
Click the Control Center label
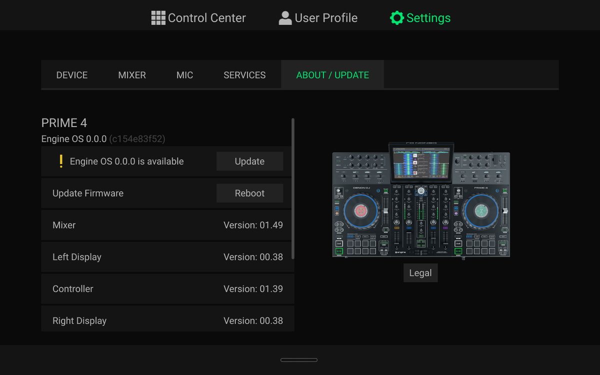click(x=207, y=18)
